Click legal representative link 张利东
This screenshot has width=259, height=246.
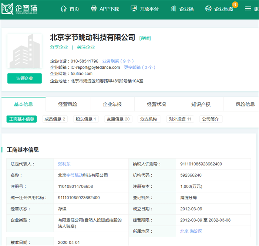[64, 164]
